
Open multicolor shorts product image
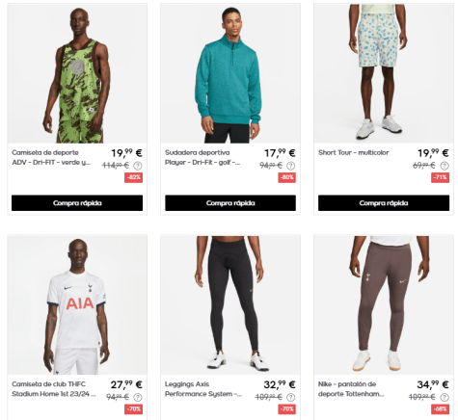[384, 73]
